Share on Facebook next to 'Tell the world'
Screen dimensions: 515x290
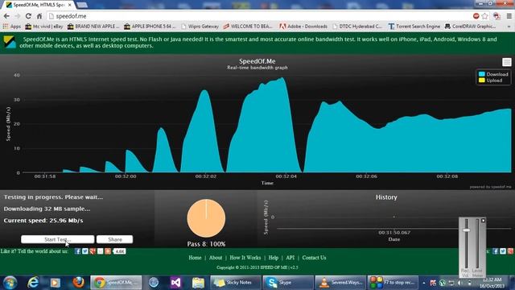77,251
